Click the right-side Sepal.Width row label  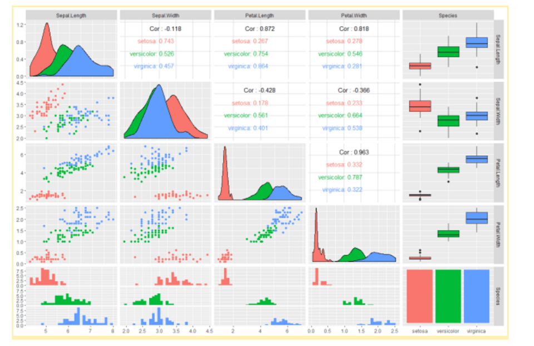tap(498, 110)
